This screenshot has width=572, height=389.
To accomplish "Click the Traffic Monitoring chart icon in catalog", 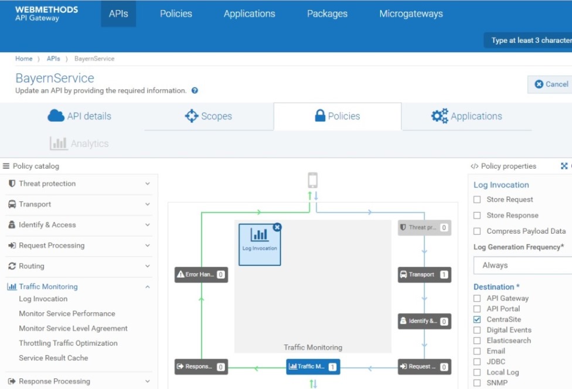I will [x=12, y=286].
